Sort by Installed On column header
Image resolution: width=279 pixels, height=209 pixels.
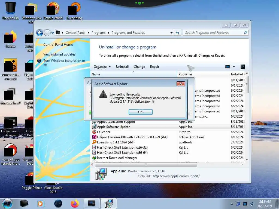[237, 74]
